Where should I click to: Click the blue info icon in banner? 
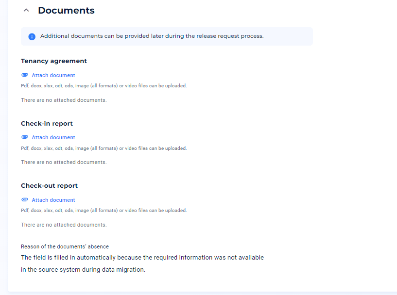32,37
